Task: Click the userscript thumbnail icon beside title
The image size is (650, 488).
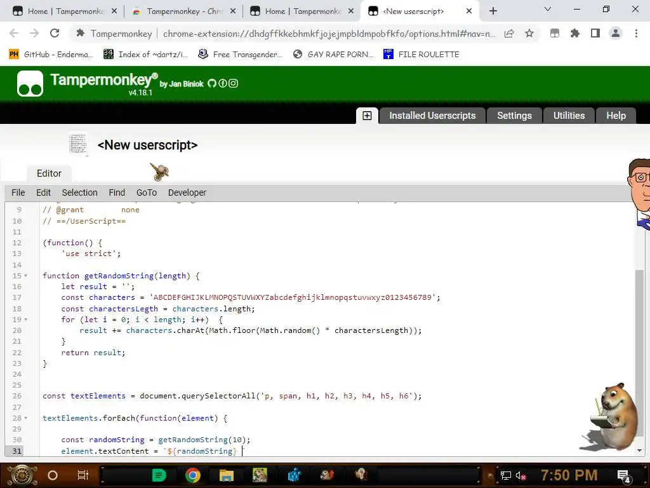Action: [78, 144]
